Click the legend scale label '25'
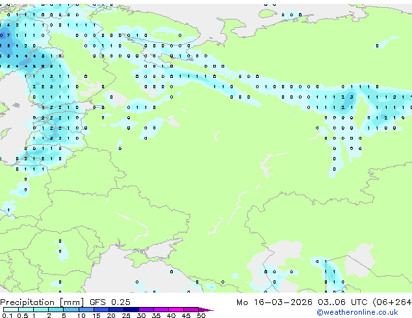The width and height of the screenshot is (412, 318). click(x=126, y=315)
